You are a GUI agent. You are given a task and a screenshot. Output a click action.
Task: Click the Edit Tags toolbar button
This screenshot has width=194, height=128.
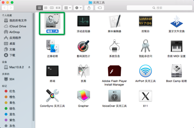(99, 8)
